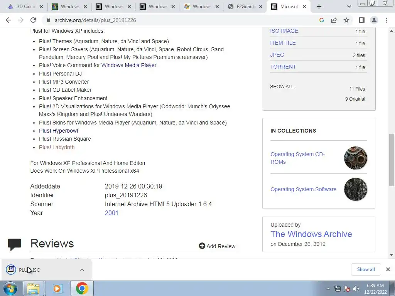Close the 3D Calcu tab
This screenshot has height=296, width=395.
pyautogui.click(x=41, y=7)
